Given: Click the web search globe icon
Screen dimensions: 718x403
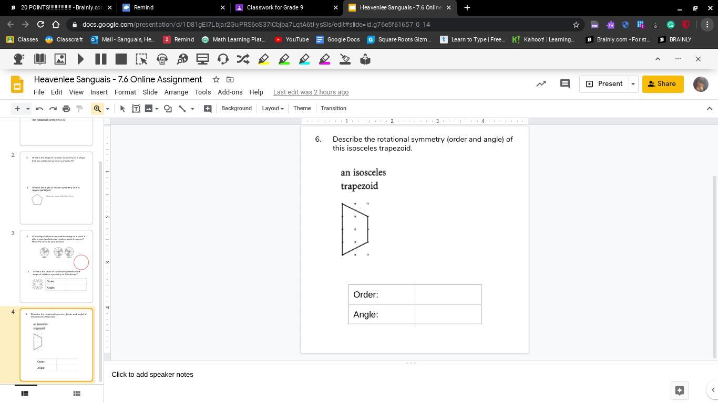Looking at the screenshot, I should point(182,59).
